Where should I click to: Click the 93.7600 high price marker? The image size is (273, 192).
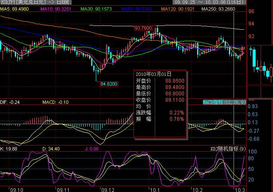pyautogui.click(x=142, y=28)
